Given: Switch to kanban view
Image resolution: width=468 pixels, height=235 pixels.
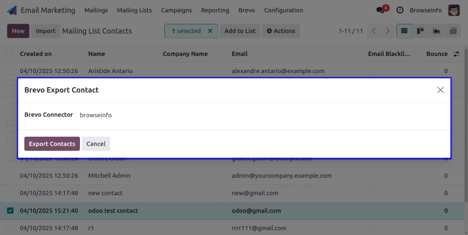Looking at the screenshot, I should [x=420, y=31].
